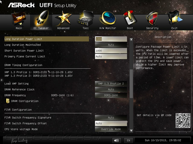Image resolution: width=193 pixels, height=144 pixels.
Task: Open the Security shield icon
Action: click(152, 18)
